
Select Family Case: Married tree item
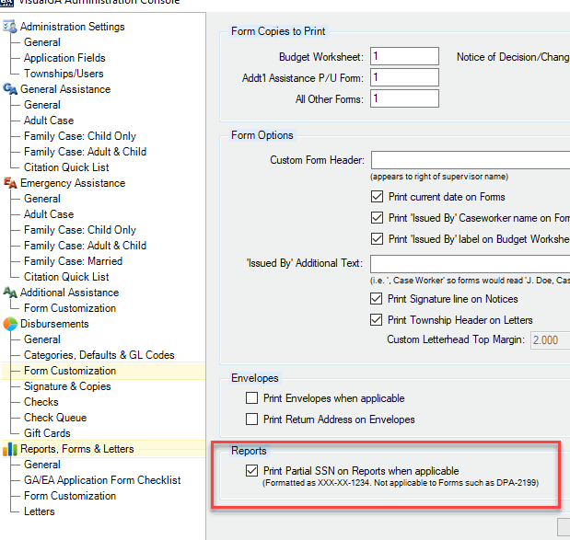[x=73, y=261]
